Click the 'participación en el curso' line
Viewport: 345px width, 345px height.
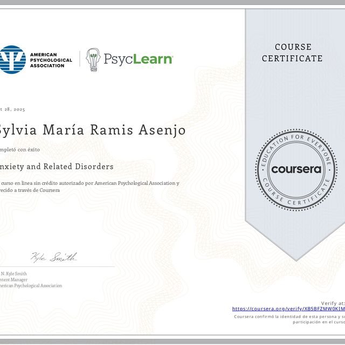(x=319, y=322)
